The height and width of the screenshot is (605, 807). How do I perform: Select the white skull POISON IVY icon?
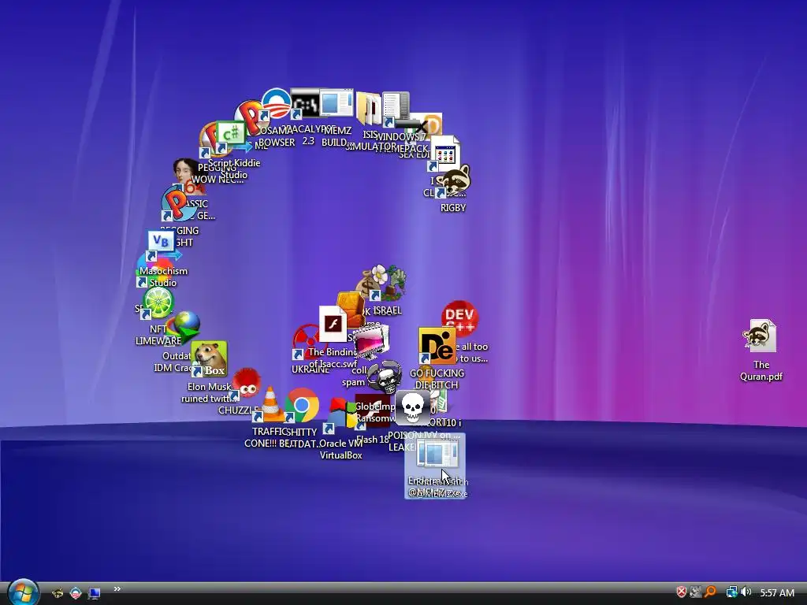click(x=413, y=407)
